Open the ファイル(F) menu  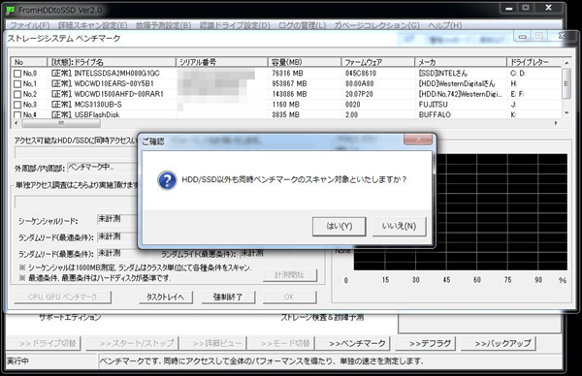pyautogui.click(x=29, y=25)
